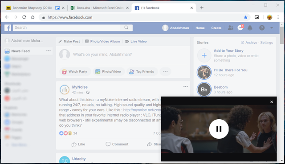Open stories Settings link
The image size is (285, 164).
[266, 43]
